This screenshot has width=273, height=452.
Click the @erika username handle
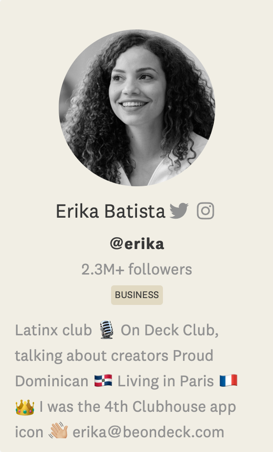(137, 244)
